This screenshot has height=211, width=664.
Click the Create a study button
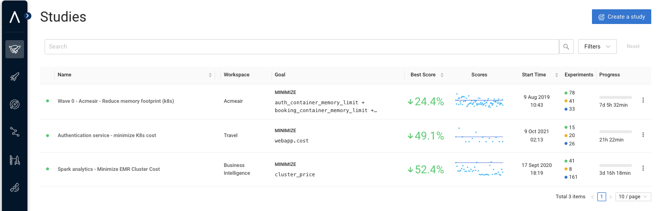(621, 17)
